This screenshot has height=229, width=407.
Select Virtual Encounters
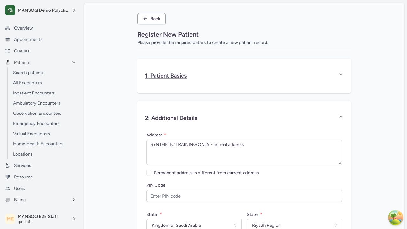point(31,134)
